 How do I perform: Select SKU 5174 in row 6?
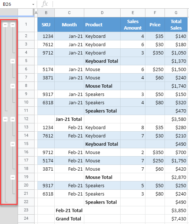[46, 69]
